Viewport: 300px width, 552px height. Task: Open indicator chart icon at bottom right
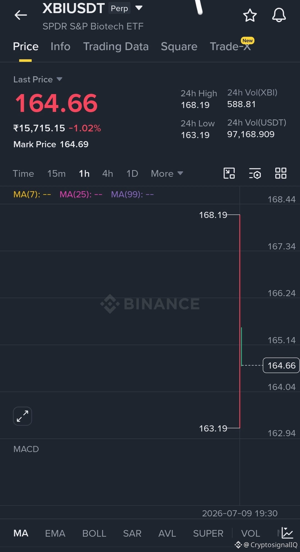coord(287,533)
